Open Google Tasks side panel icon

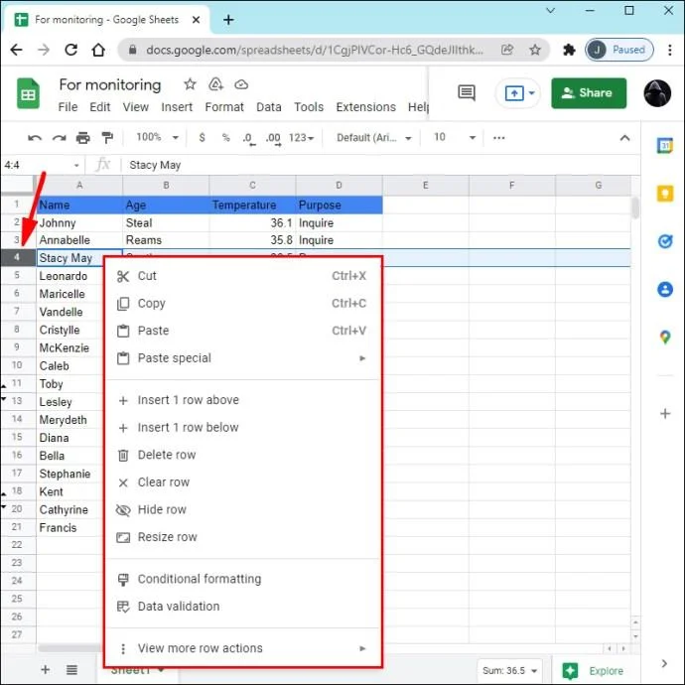tap(665, 241)
